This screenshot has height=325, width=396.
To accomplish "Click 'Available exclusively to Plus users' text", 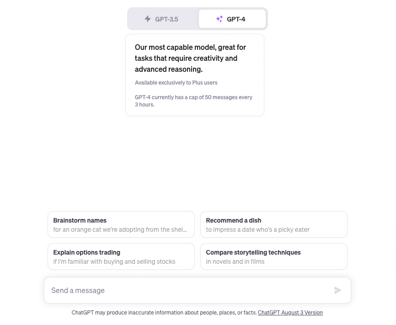I will (x=176, y=83).
